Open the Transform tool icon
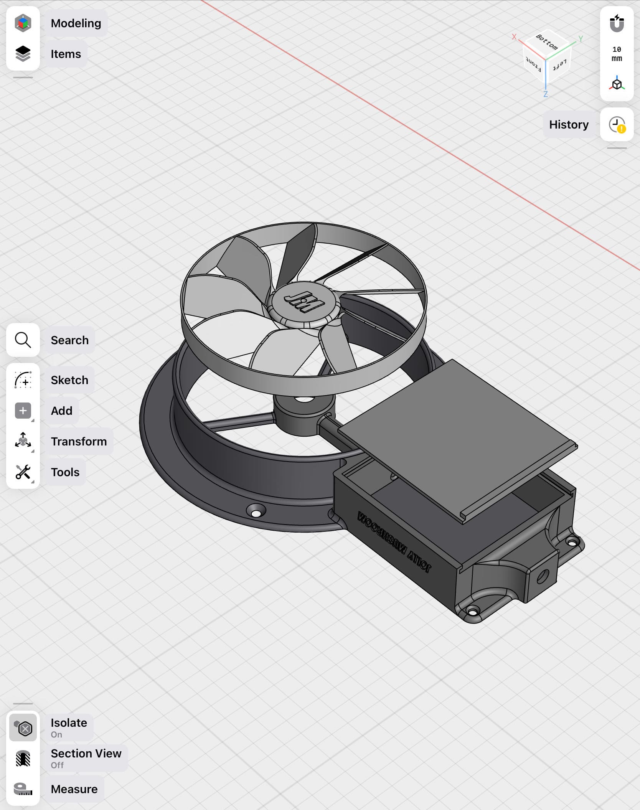Image resolution: width=640 pixels, height=810 pixels. (x=23, y=440)
